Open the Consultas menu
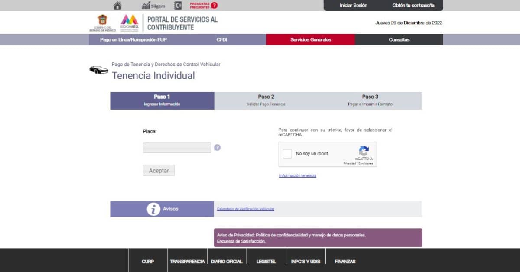 pos(399,40)
